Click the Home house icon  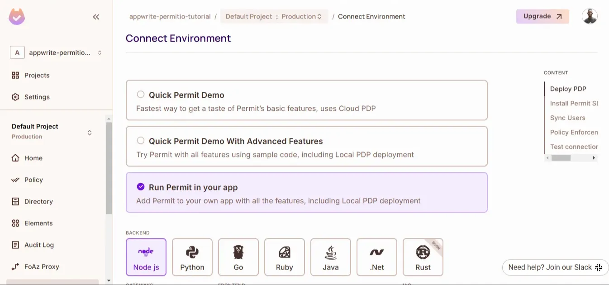tap(15, 158)
